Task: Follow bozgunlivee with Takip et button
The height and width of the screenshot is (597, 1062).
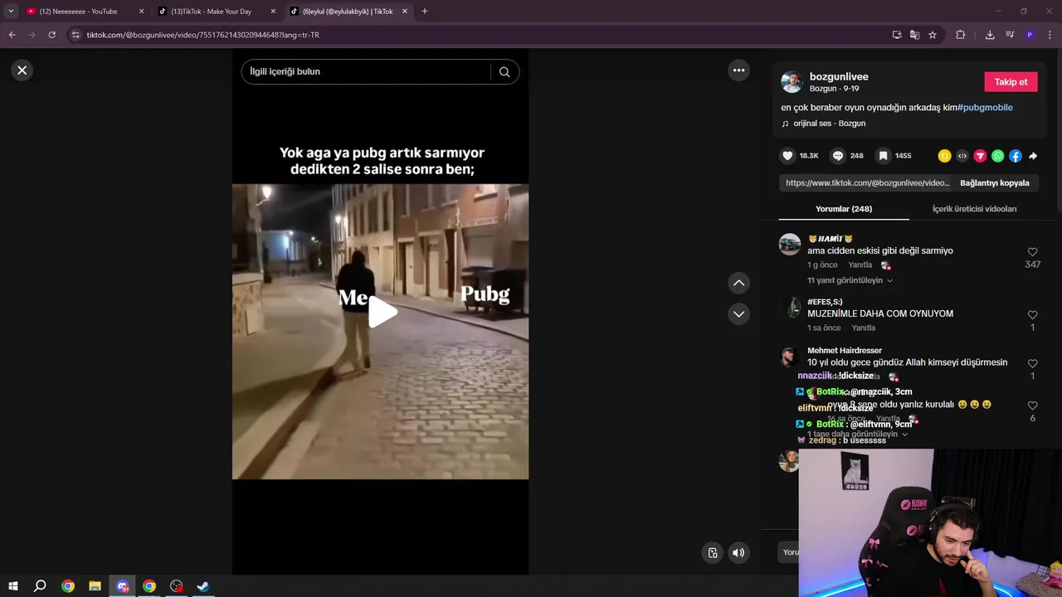Action: [1011, 82]
